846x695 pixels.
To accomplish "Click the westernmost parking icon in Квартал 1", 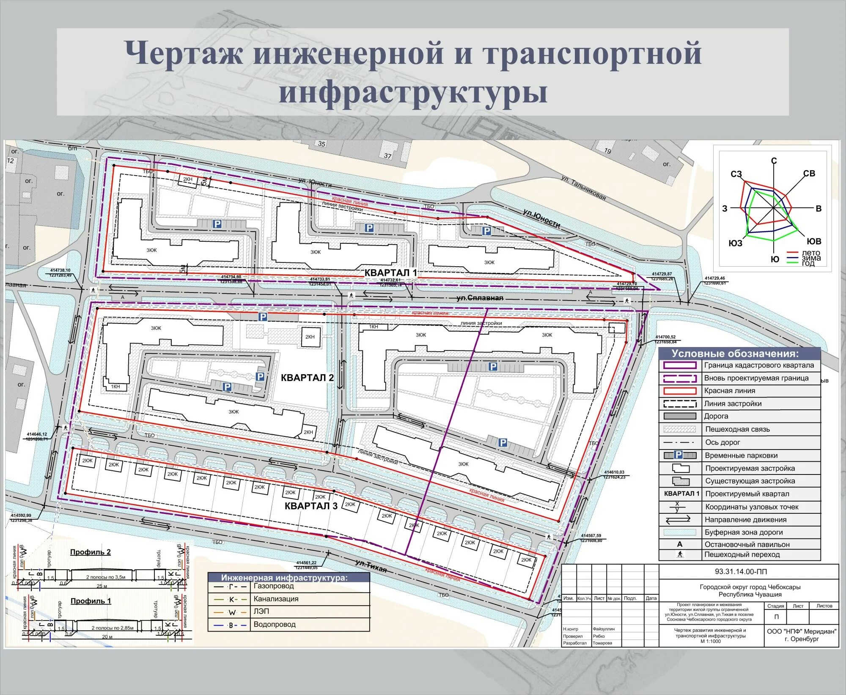I will point(217,224).
